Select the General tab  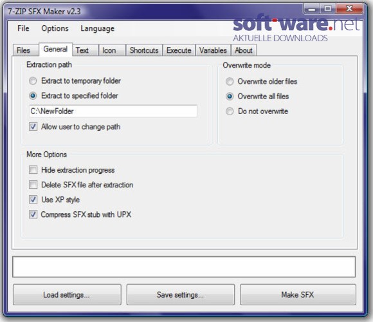[x=55, y=49]
